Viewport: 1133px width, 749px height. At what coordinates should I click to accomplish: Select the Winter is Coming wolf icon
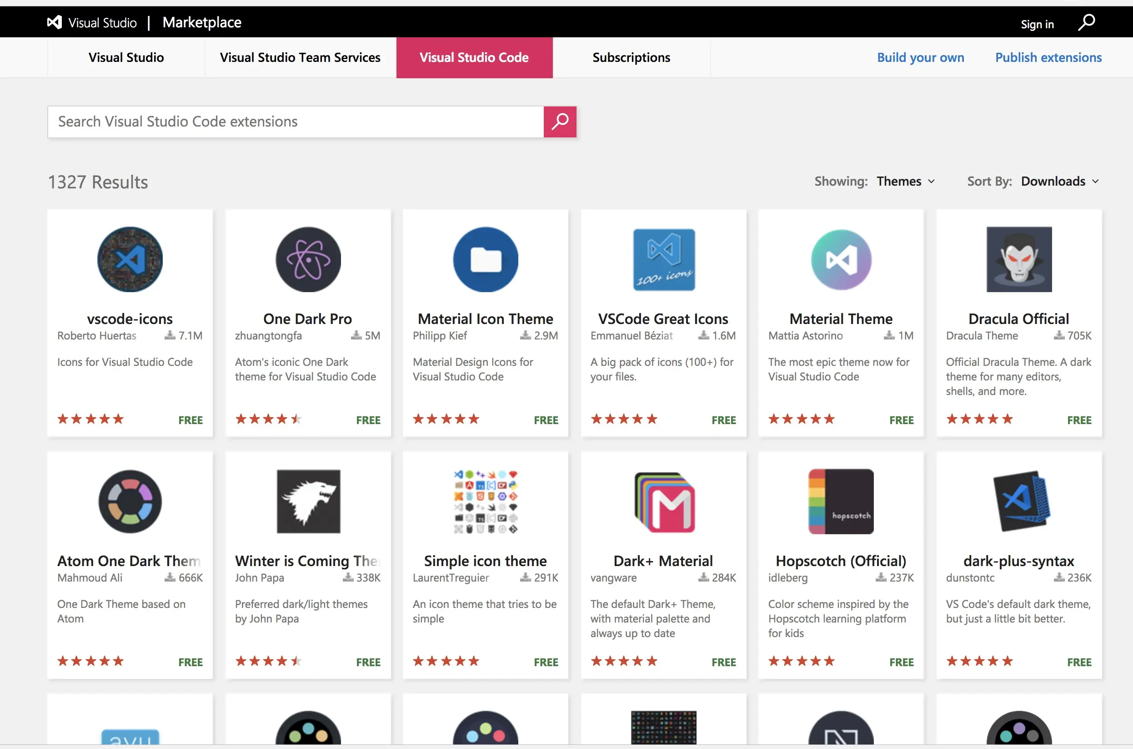click(x=308, y=501)
